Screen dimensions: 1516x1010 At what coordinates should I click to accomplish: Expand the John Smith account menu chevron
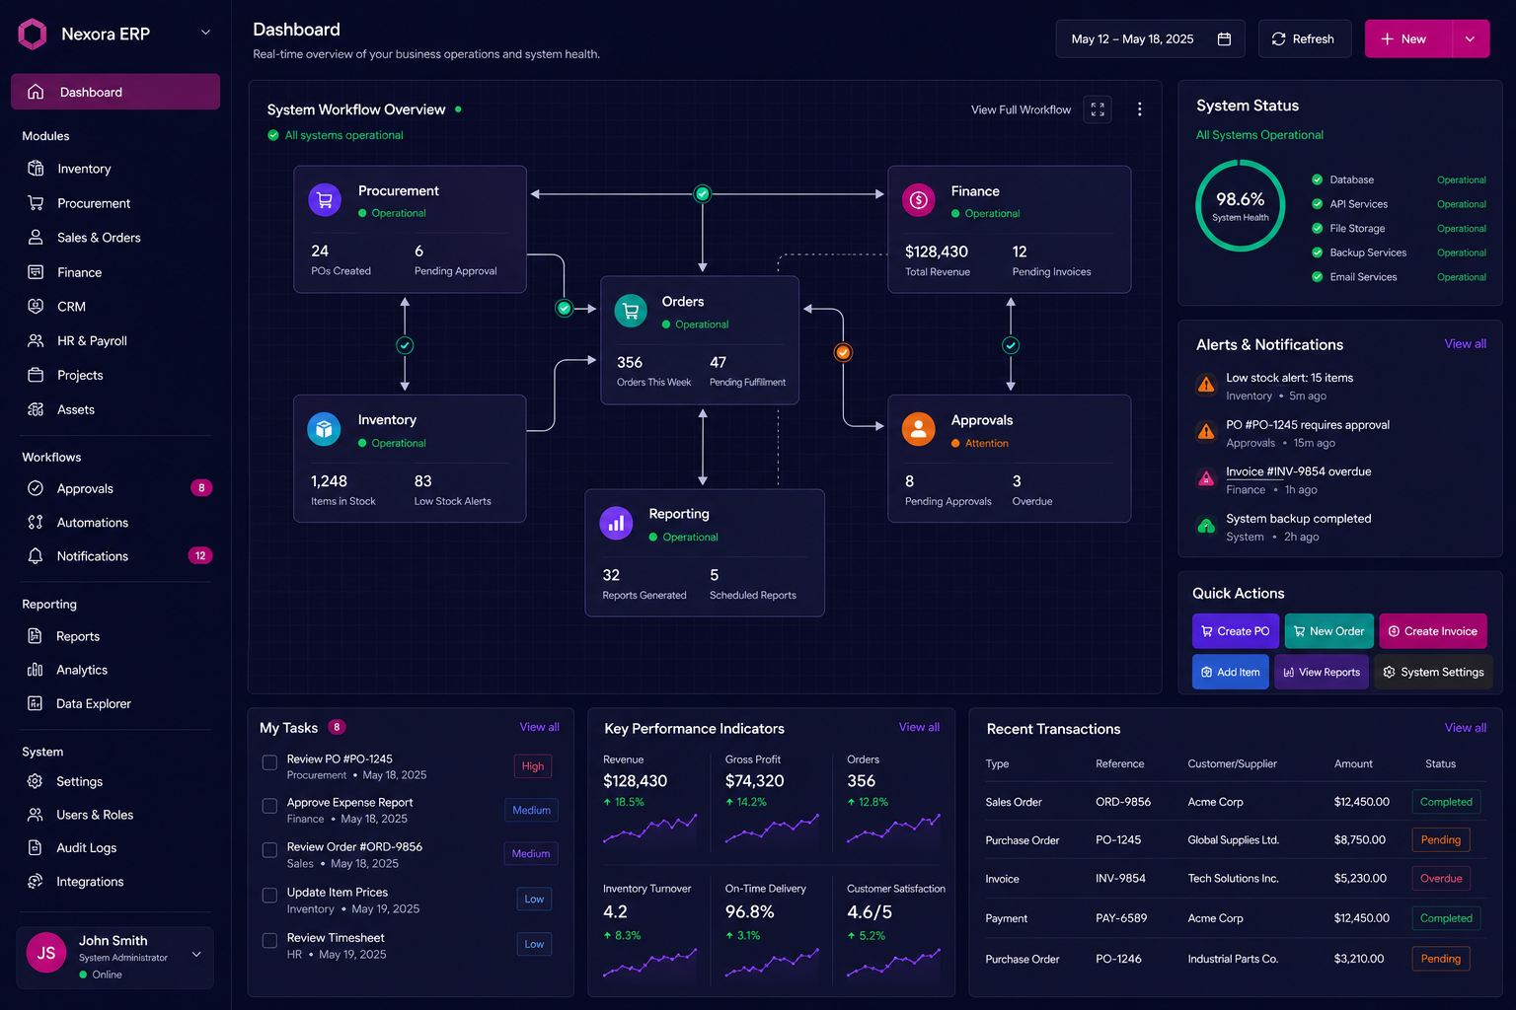click(196, 954)
